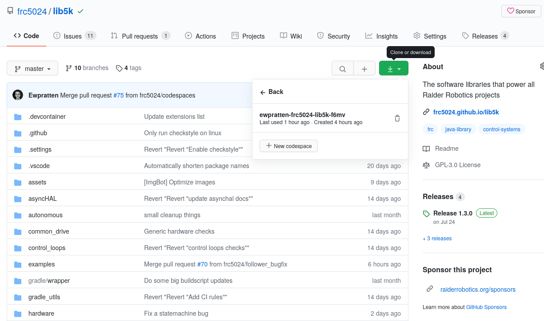
Task: Delete the ewpratten-frc5024-lib5k-f6mv codespace via trash icon
Action: point(397,118)
